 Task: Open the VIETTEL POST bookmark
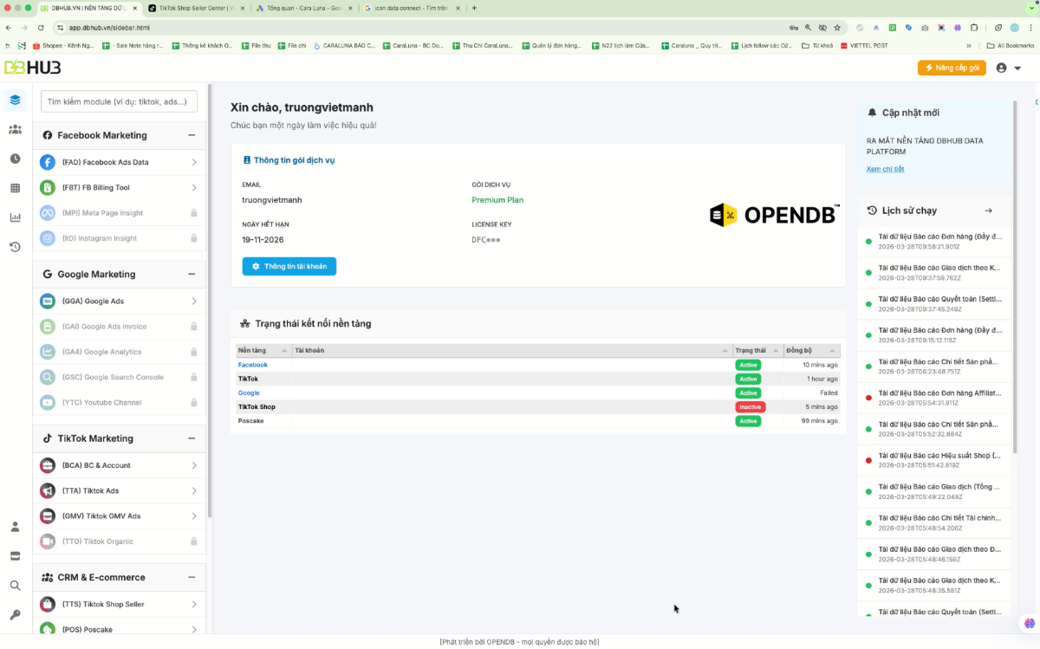864,45
